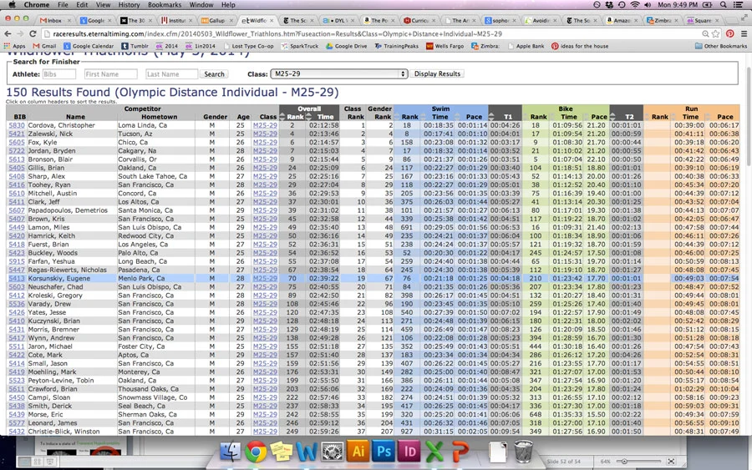Open the SparkTruck bookmark
The image size is (752, 470).
(300, 46)
